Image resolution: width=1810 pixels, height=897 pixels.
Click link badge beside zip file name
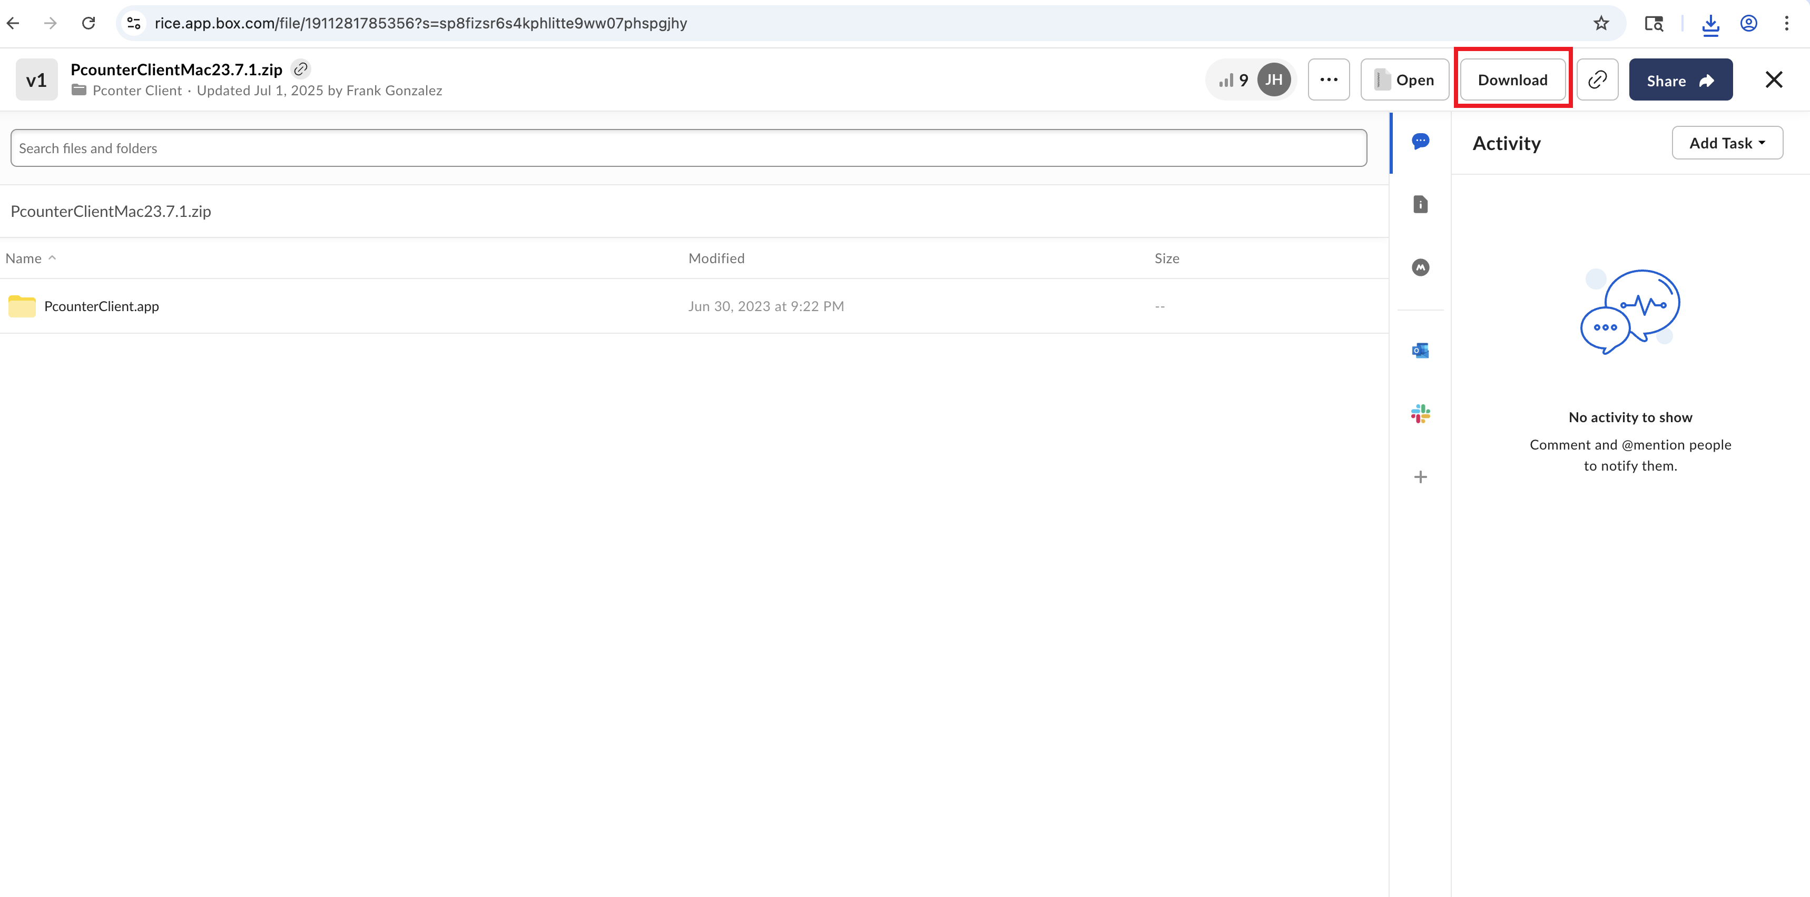tap(301, 69)
